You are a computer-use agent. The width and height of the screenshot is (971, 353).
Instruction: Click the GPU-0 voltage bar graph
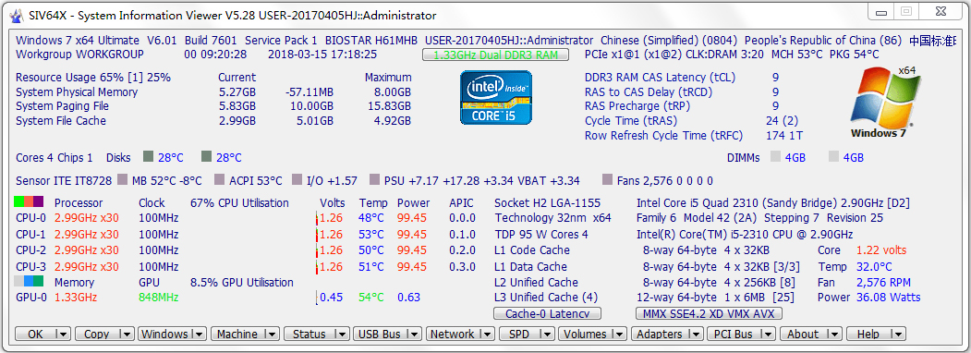tap(317, 298)
